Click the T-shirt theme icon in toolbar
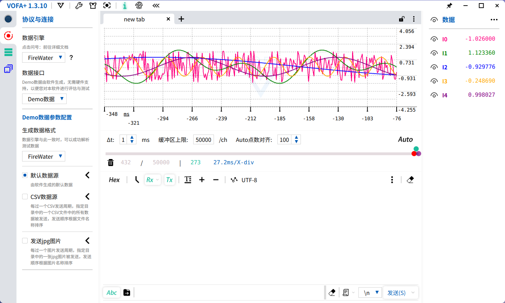 point(93,5)
